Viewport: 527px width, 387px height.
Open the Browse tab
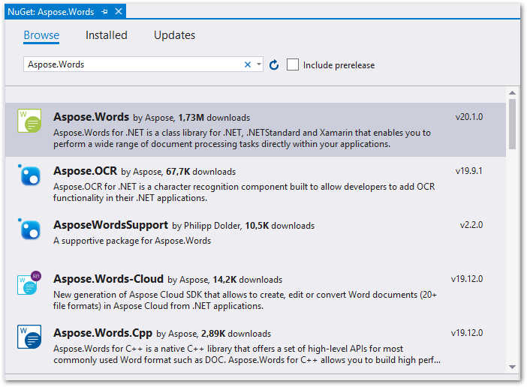[41, 35]
